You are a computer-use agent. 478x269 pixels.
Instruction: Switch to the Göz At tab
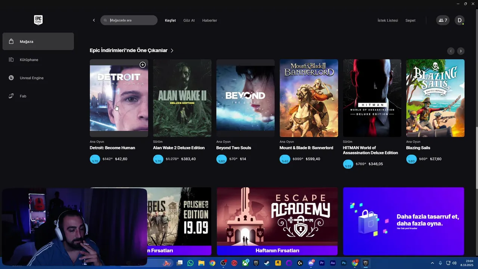coord(189,21)
